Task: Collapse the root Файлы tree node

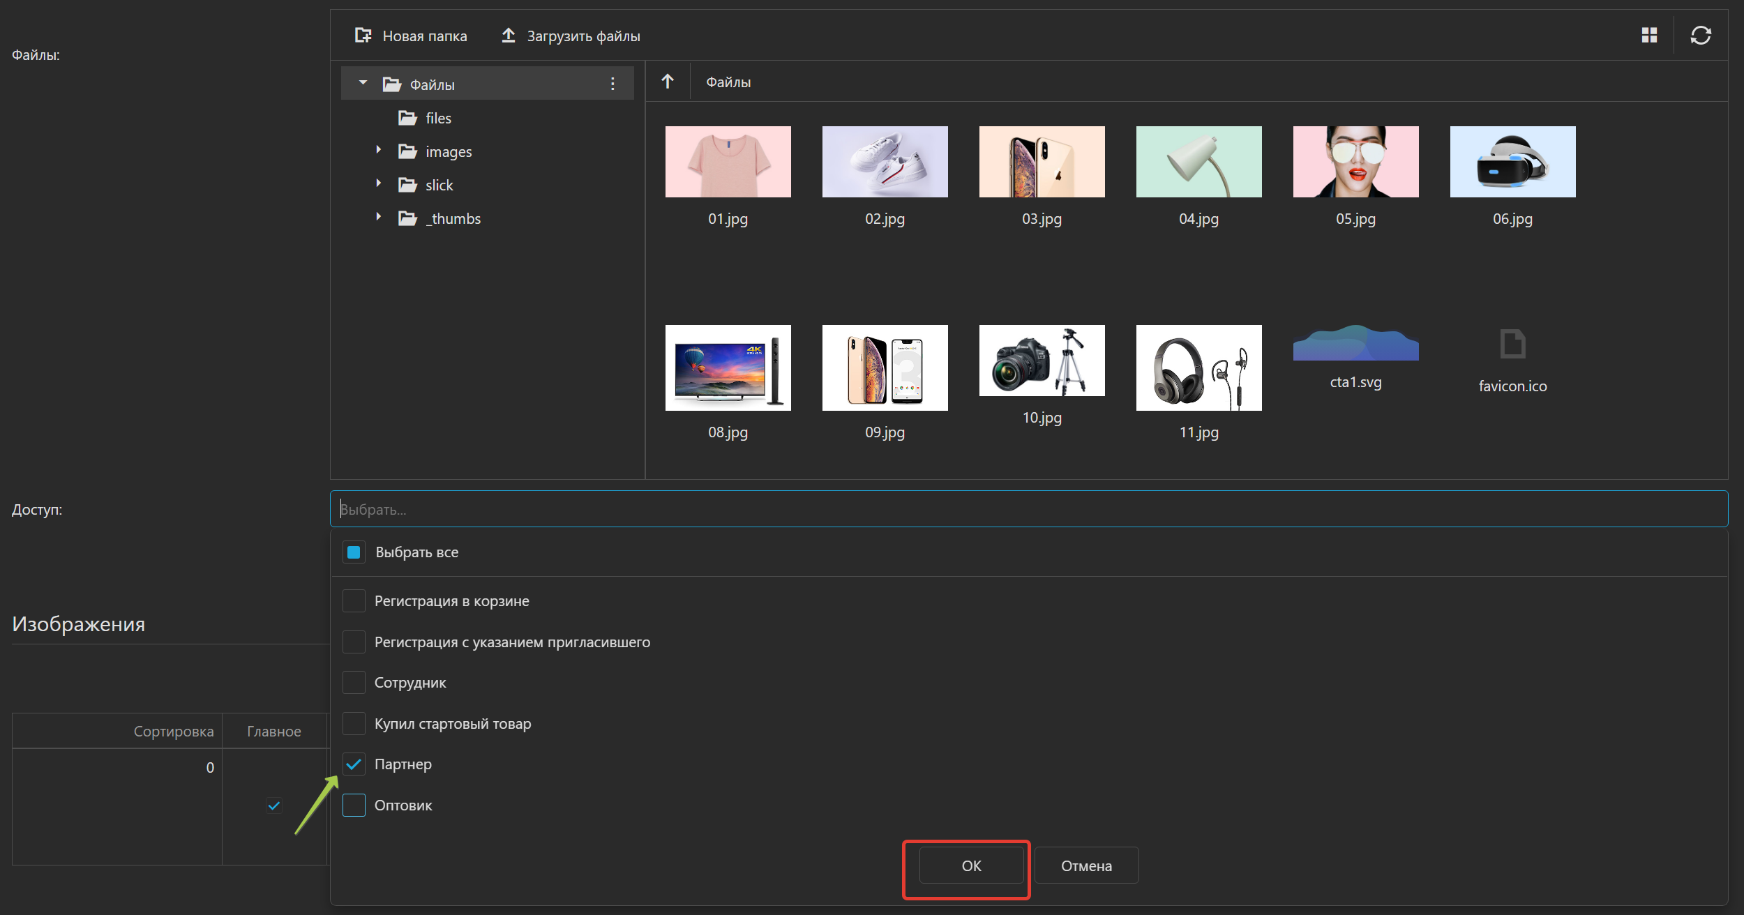Action: click(x=363, y=84)
